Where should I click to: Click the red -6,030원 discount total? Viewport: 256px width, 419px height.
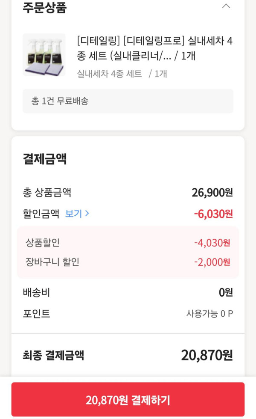tap(213, 214)
